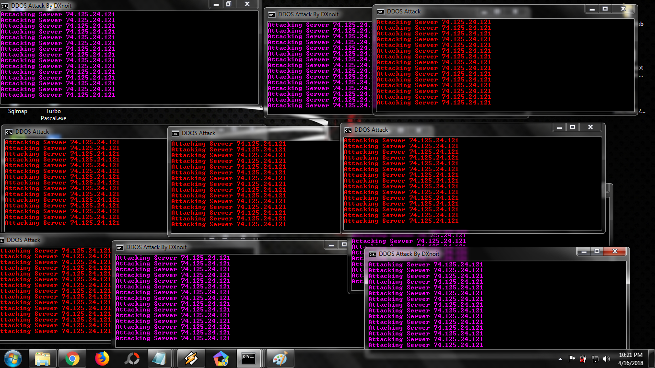Click the power plug icon with red X

(583, 358)
